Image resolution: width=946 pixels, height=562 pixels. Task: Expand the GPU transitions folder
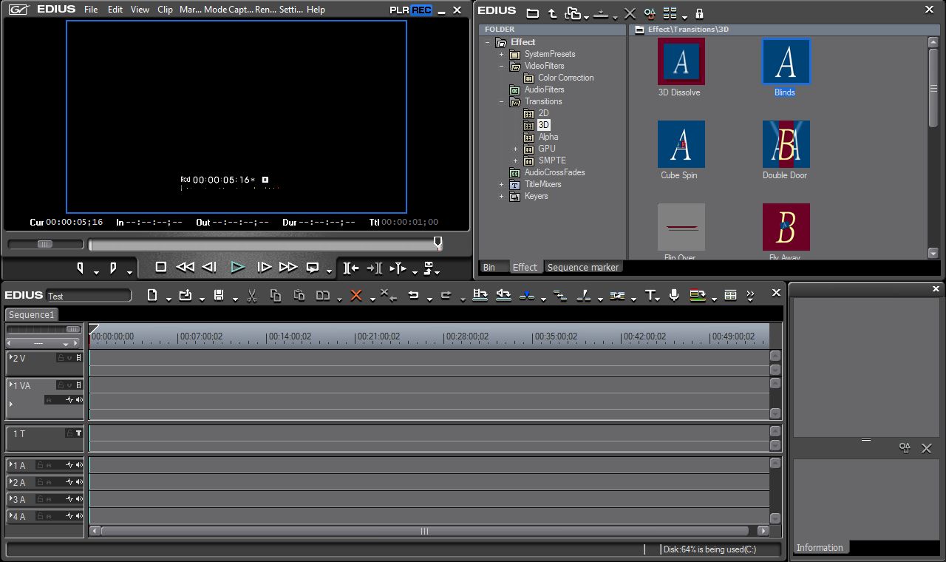[x=516, y=149]
